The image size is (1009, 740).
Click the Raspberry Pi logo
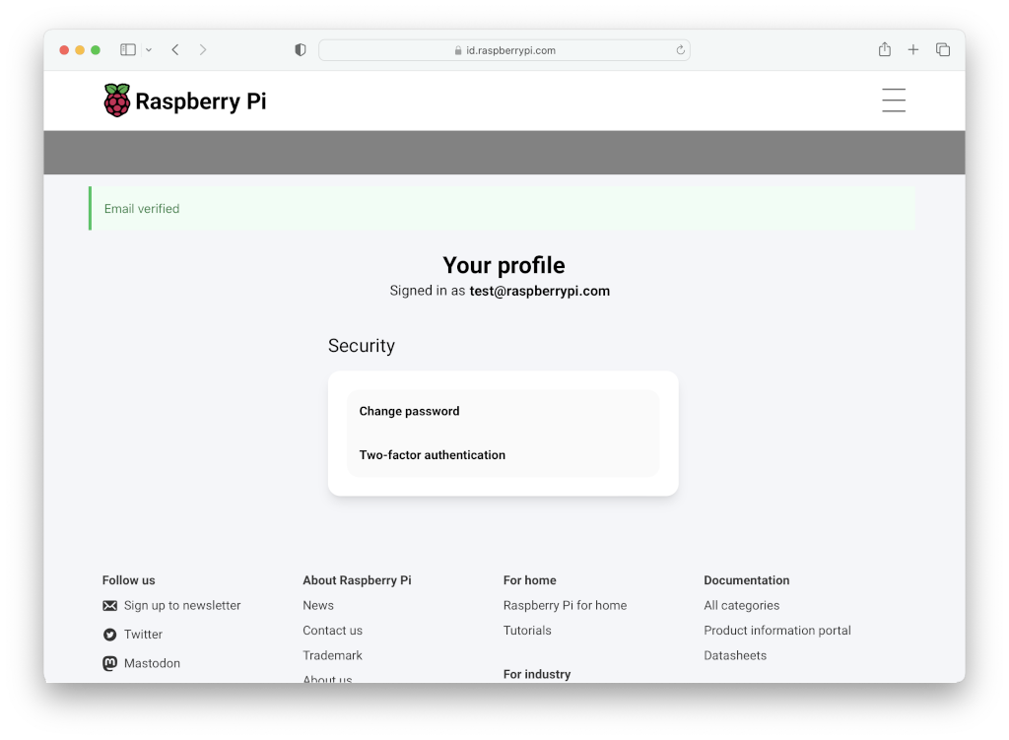click(115, 100)
